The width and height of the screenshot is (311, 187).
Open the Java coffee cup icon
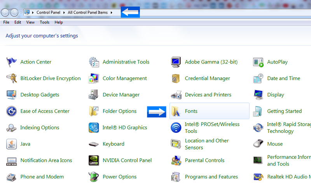[11, 144]
